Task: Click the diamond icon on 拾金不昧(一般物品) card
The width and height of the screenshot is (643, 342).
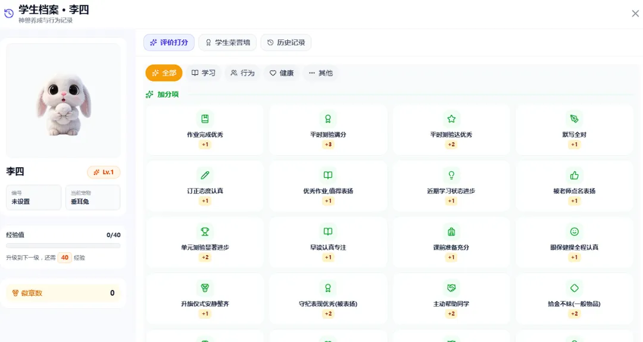Action: (x=575, y=288)
